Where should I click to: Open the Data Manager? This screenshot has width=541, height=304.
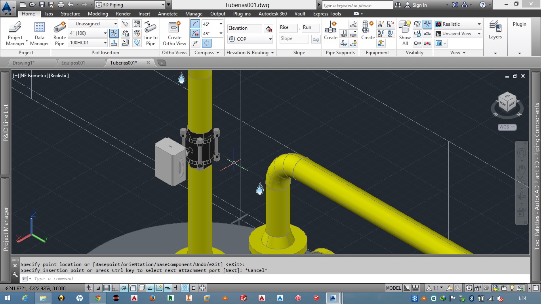click(40, 34)
